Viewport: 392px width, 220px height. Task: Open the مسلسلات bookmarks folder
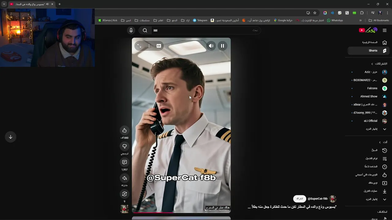tap(142, 20)
